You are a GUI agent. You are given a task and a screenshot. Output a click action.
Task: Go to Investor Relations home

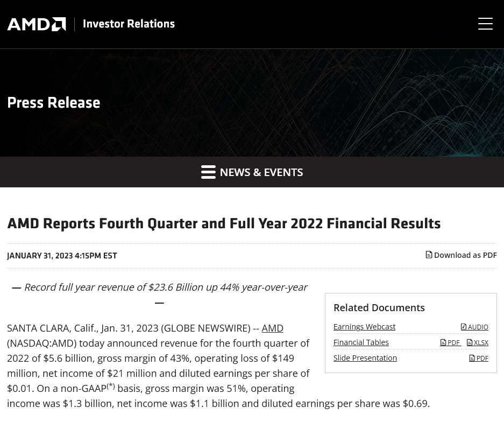[129, 24]
